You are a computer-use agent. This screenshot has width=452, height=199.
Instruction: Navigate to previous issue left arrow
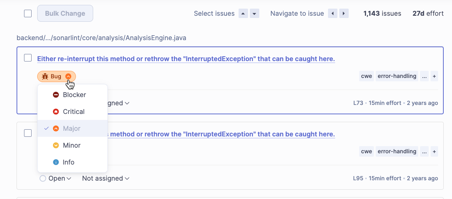coord(333,14)
